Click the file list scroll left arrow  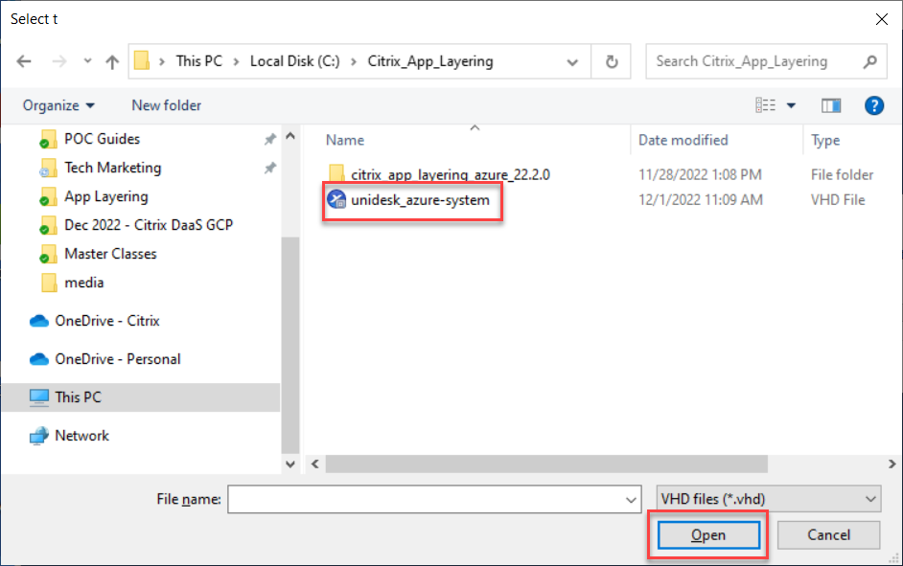tap(315, 464)
